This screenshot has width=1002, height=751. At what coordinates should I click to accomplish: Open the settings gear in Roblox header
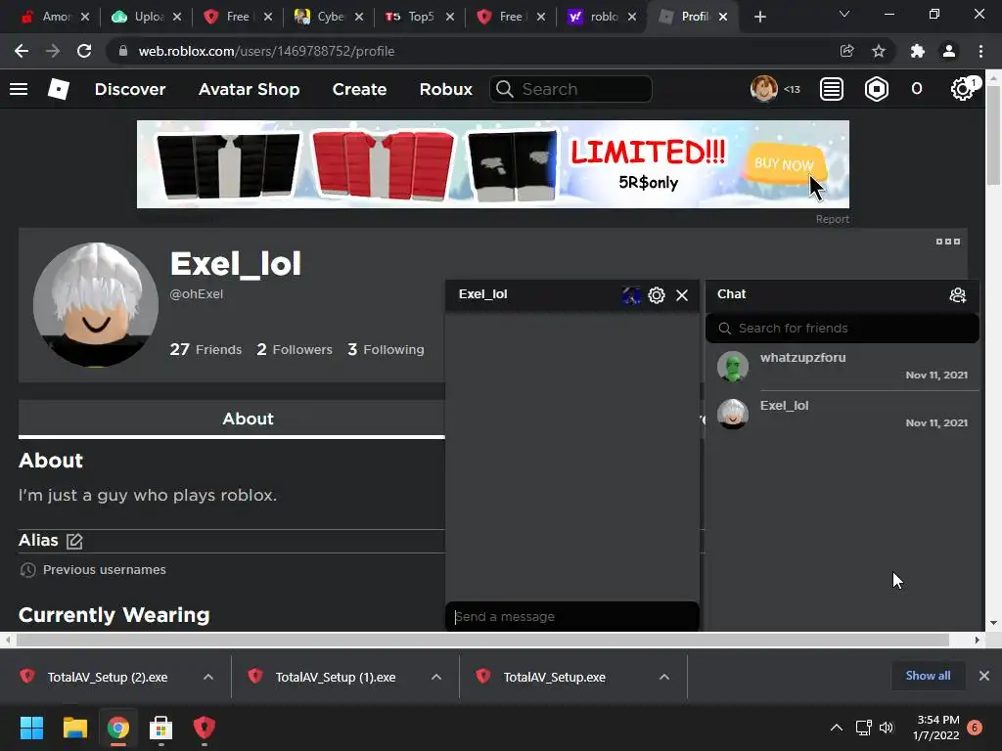(963, 89)
